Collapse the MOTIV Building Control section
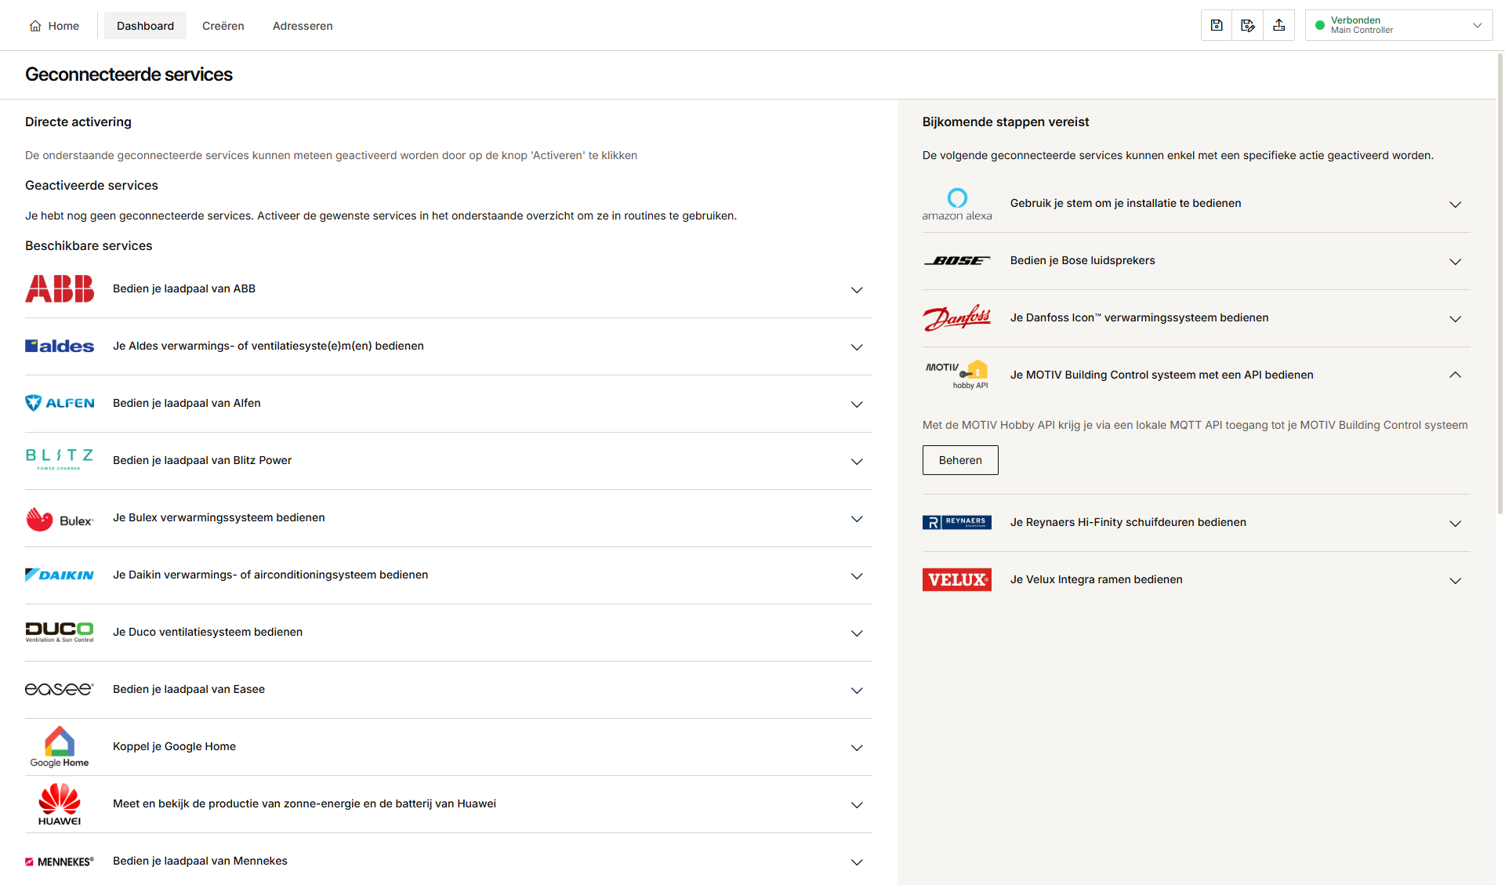 coord(1455,375)
